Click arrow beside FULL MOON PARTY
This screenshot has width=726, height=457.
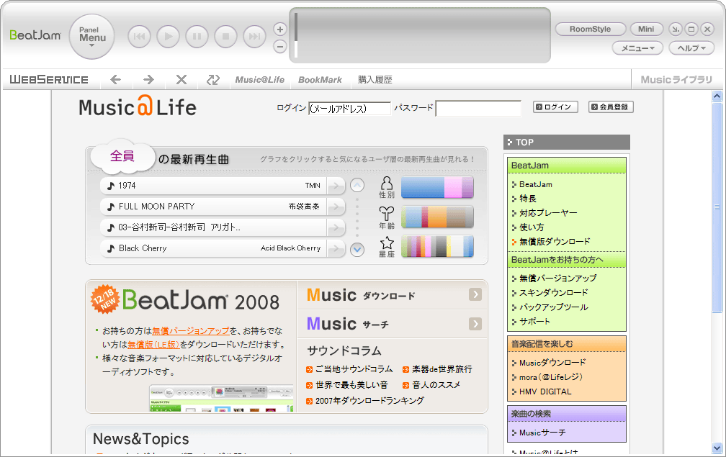click(335, 207)
